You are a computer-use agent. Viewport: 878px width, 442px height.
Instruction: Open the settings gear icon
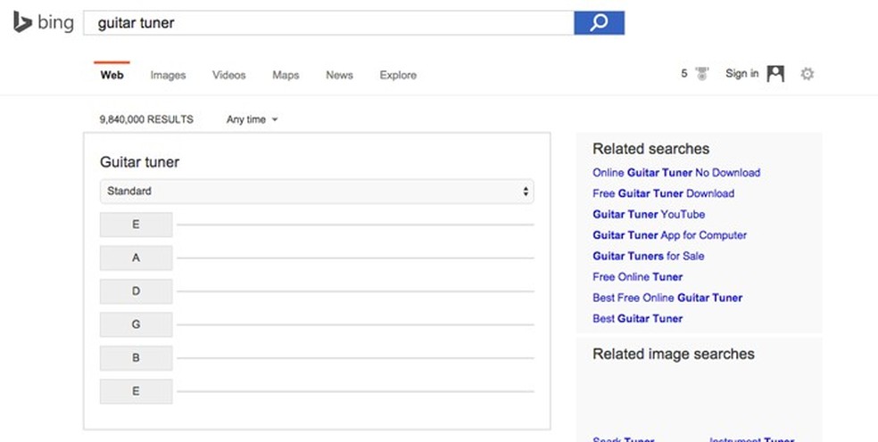(807, 74)
